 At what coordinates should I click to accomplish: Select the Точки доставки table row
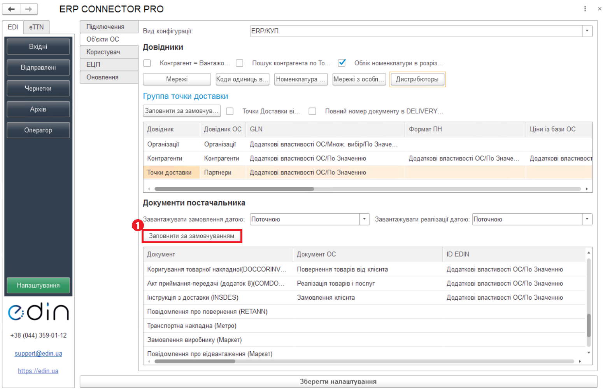tap(170, 173)
